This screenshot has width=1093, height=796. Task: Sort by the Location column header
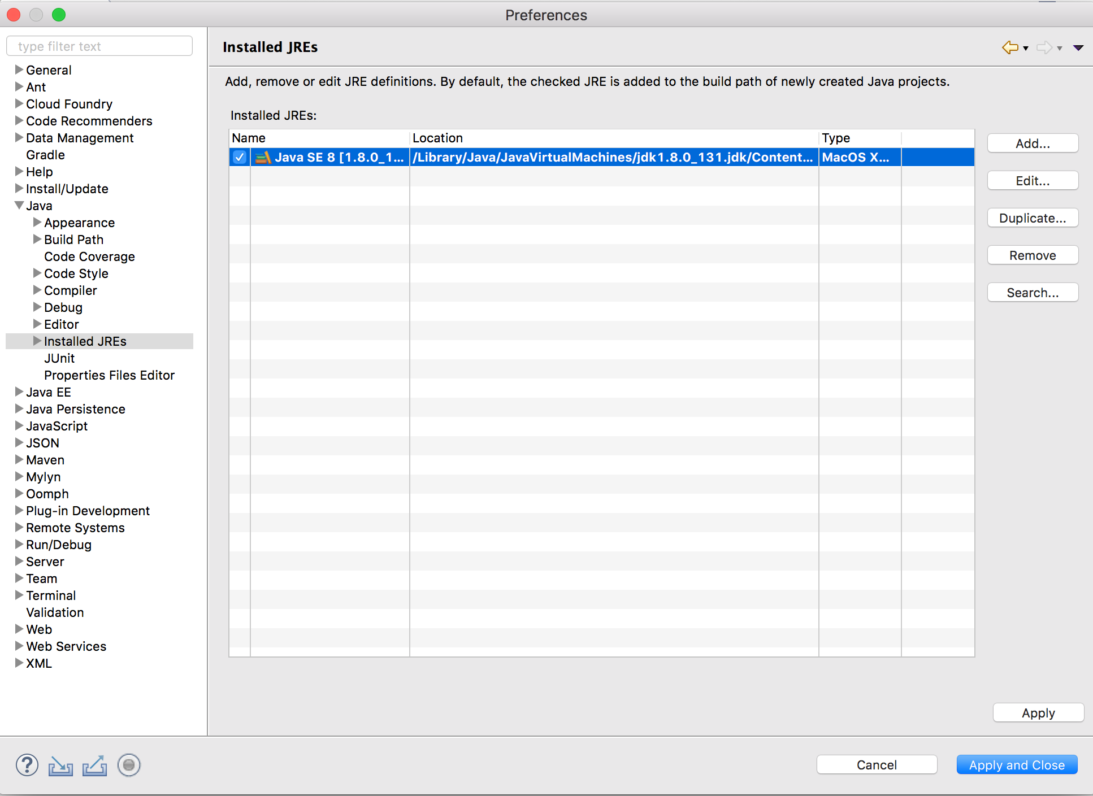pyautogui.click(x=614, y=138)
